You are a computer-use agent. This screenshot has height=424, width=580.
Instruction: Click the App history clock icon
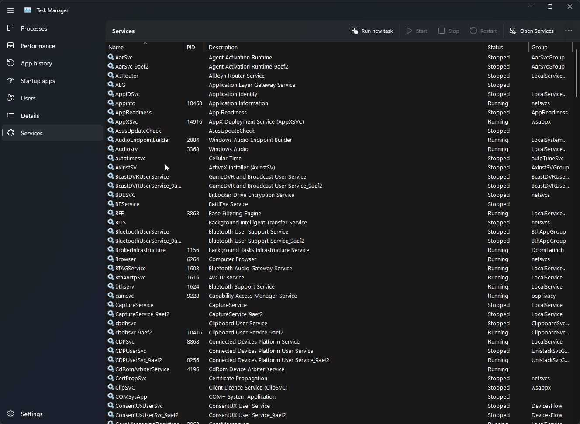click(10, 63)
